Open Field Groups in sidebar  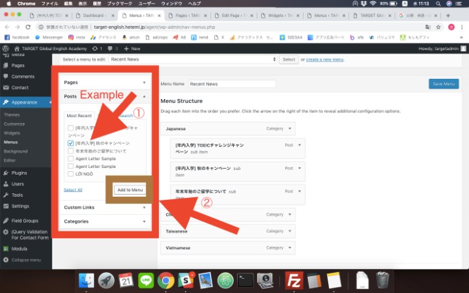[25, 220]
